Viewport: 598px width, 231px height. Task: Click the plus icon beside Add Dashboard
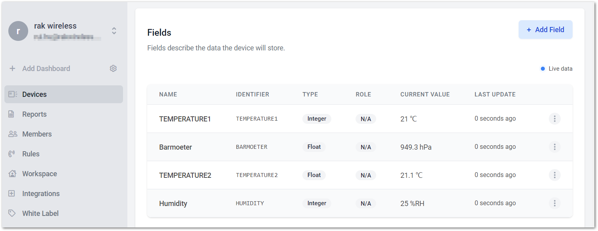point(12,68)
